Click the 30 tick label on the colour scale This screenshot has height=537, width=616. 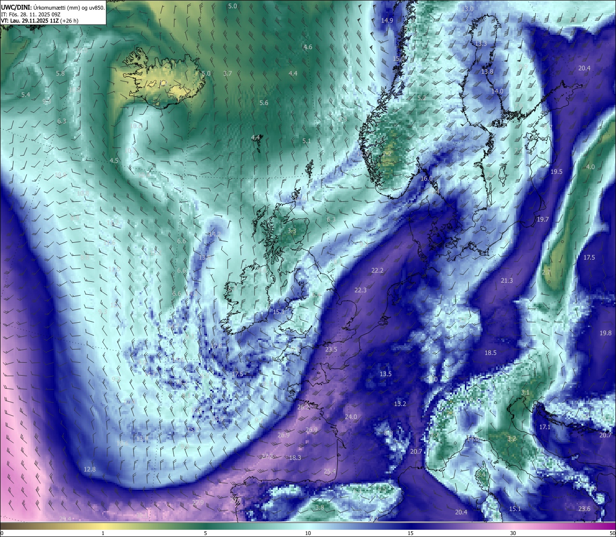coord(513,533)
